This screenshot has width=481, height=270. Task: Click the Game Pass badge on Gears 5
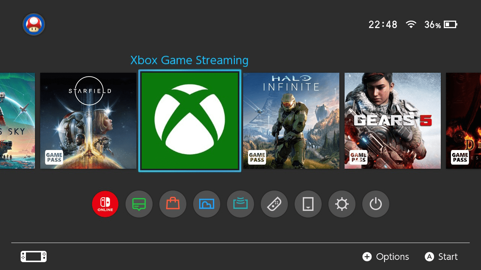358,157
